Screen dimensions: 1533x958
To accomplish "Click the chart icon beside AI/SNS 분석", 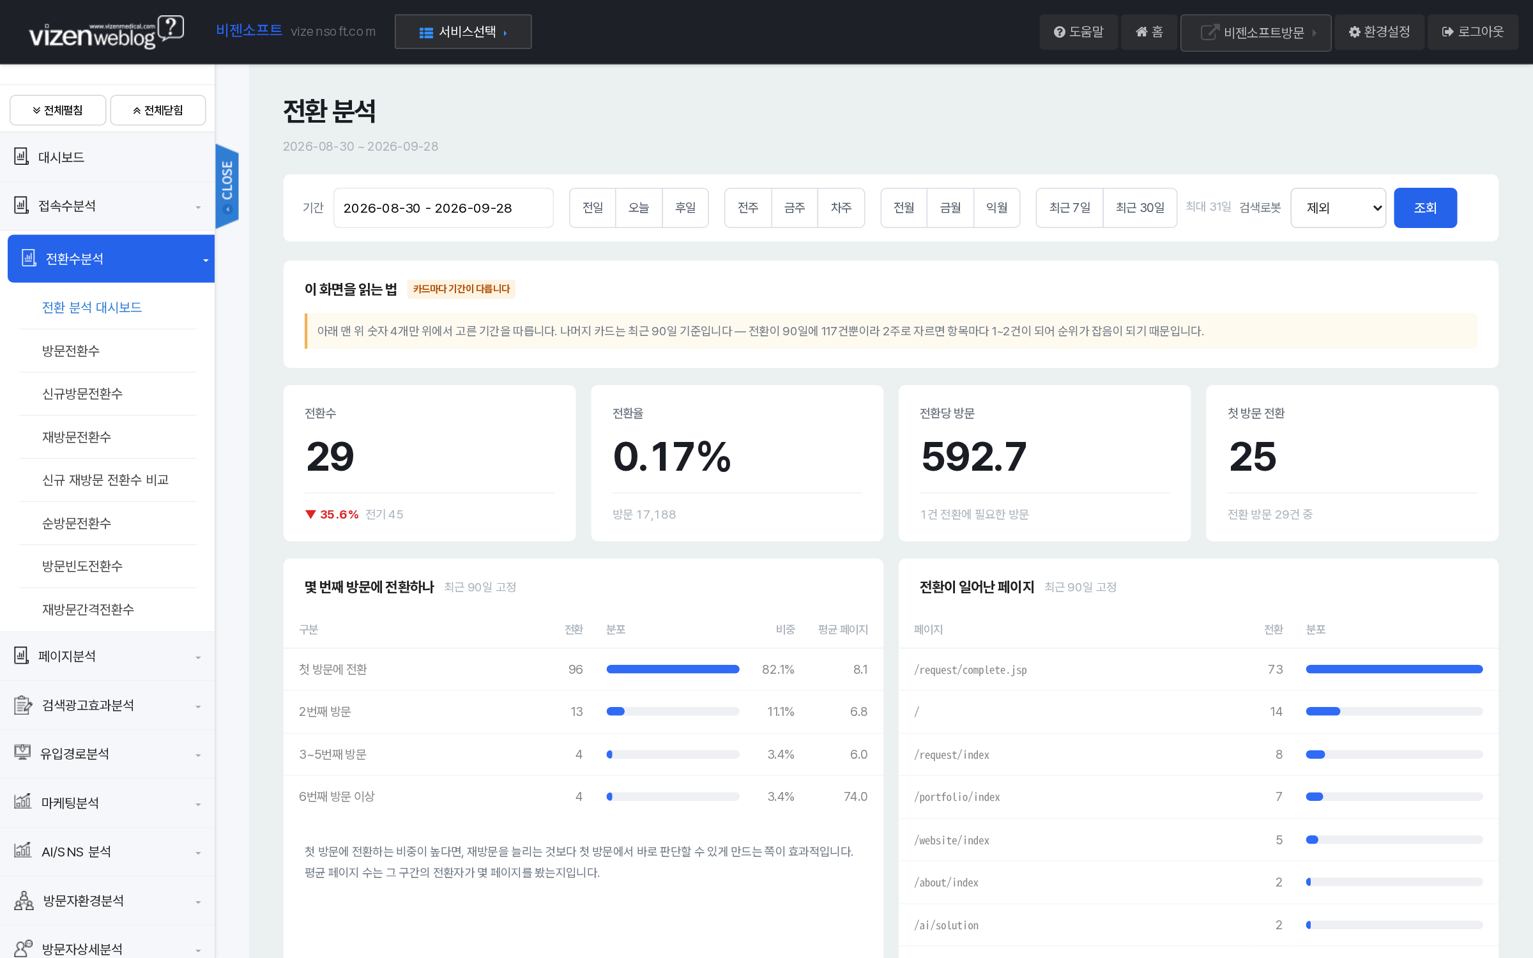I will coord(22,851).
